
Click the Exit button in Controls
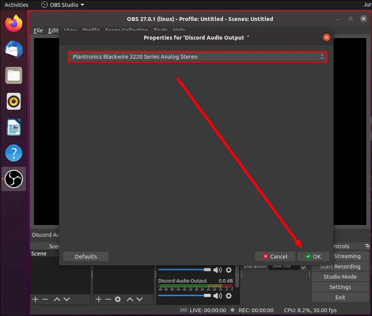click(x=340, y=297)
